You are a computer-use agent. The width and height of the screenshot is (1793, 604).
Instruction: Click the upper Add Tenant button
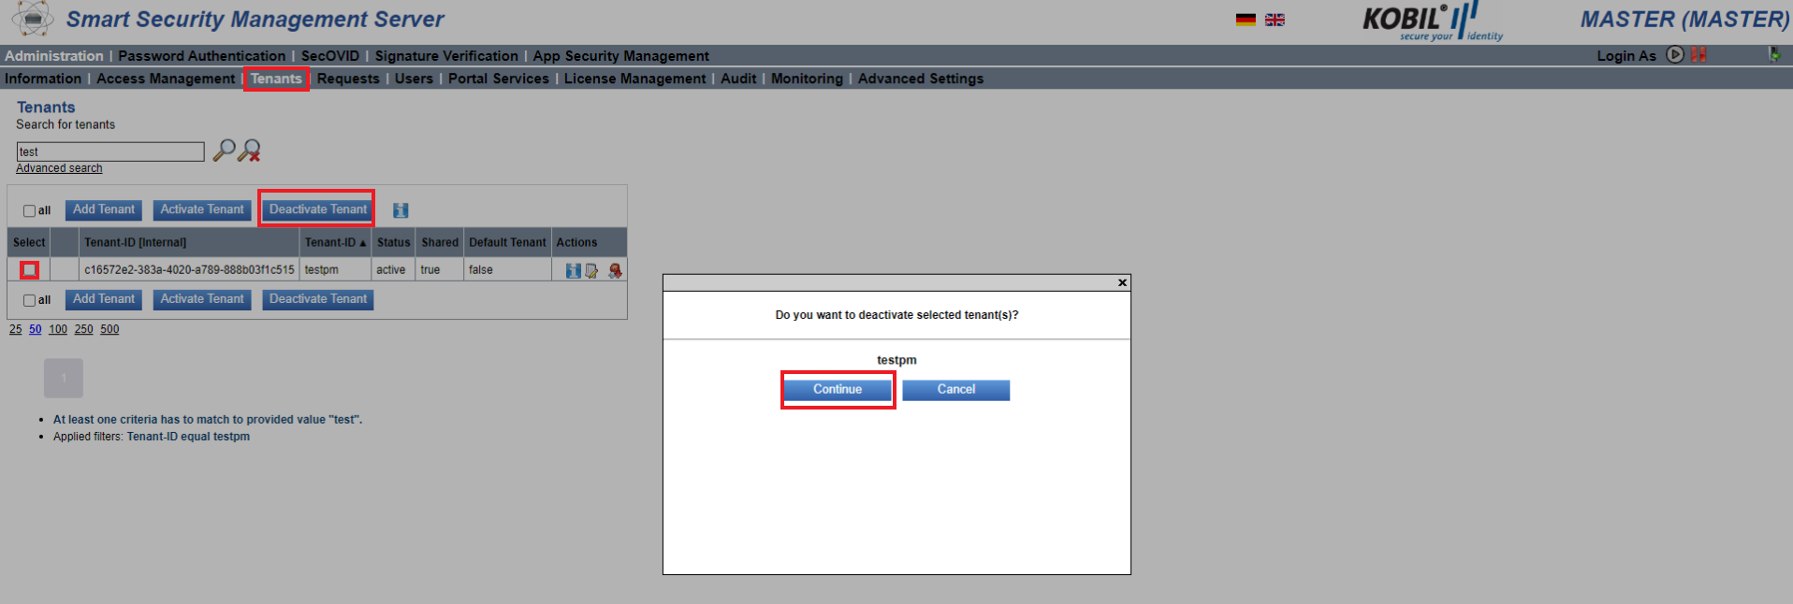pyautogui.click(x=104, y=209)
